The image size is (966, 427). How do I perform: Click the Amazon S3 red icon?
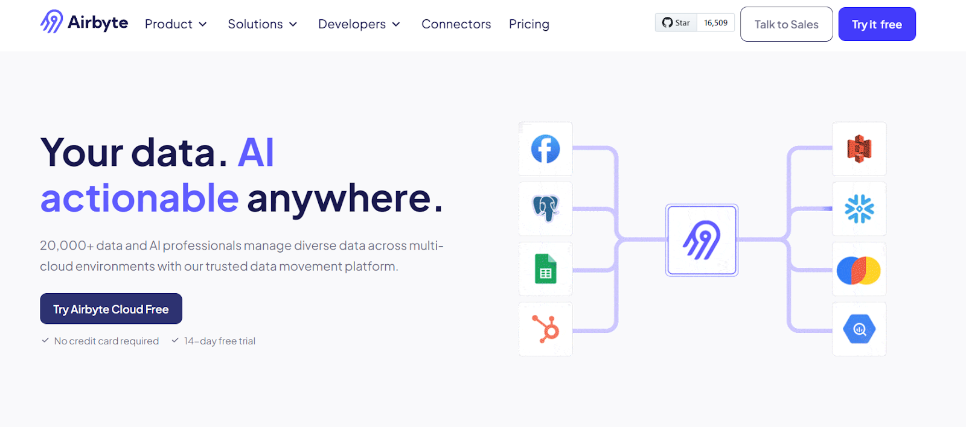coord(859,149)
